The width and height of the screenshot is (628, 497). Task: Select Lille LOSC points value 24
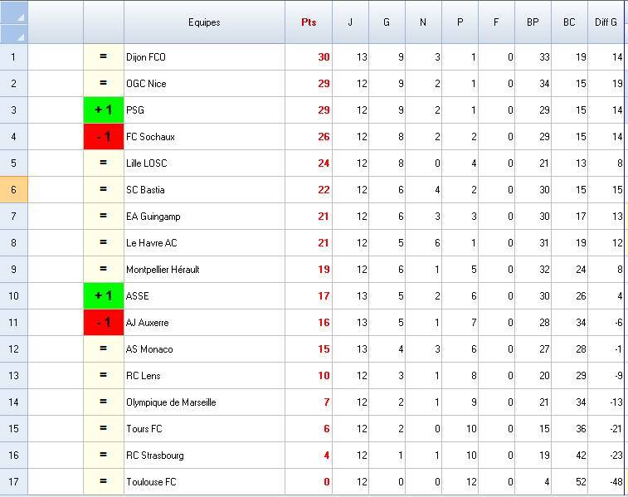click(x=309, y=163)
